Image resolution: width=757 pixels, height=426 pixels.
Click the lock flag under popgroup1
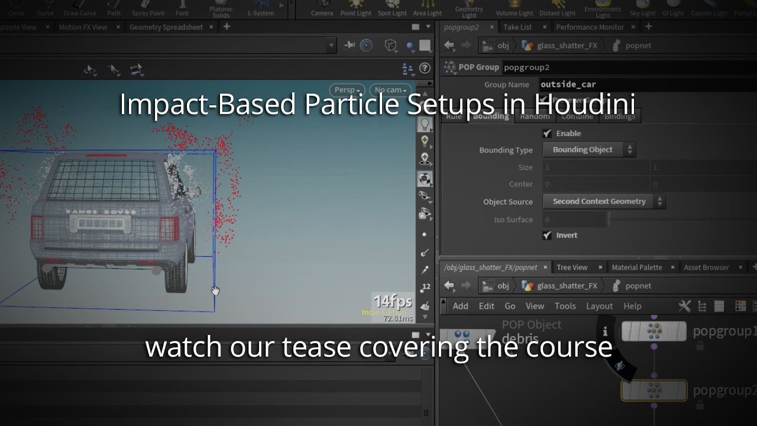tap(700, 346)
